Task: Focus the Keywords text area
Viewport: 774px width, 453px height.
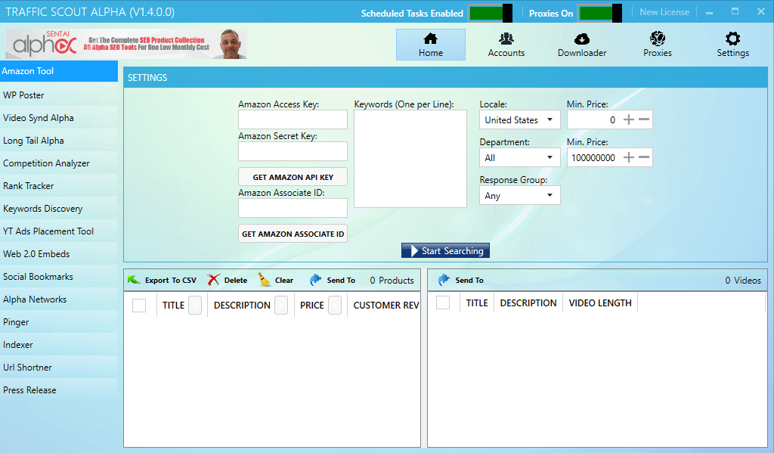Action: [x=410, y=159]
